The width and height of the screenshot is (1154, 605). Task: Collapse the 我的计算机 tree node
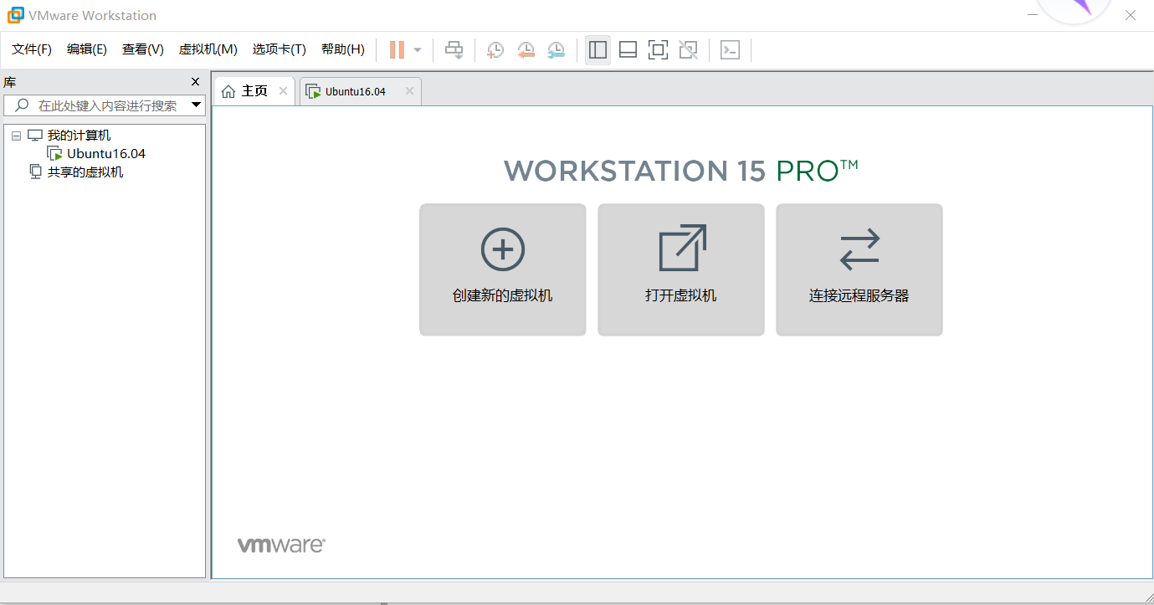tap(17, 136)
